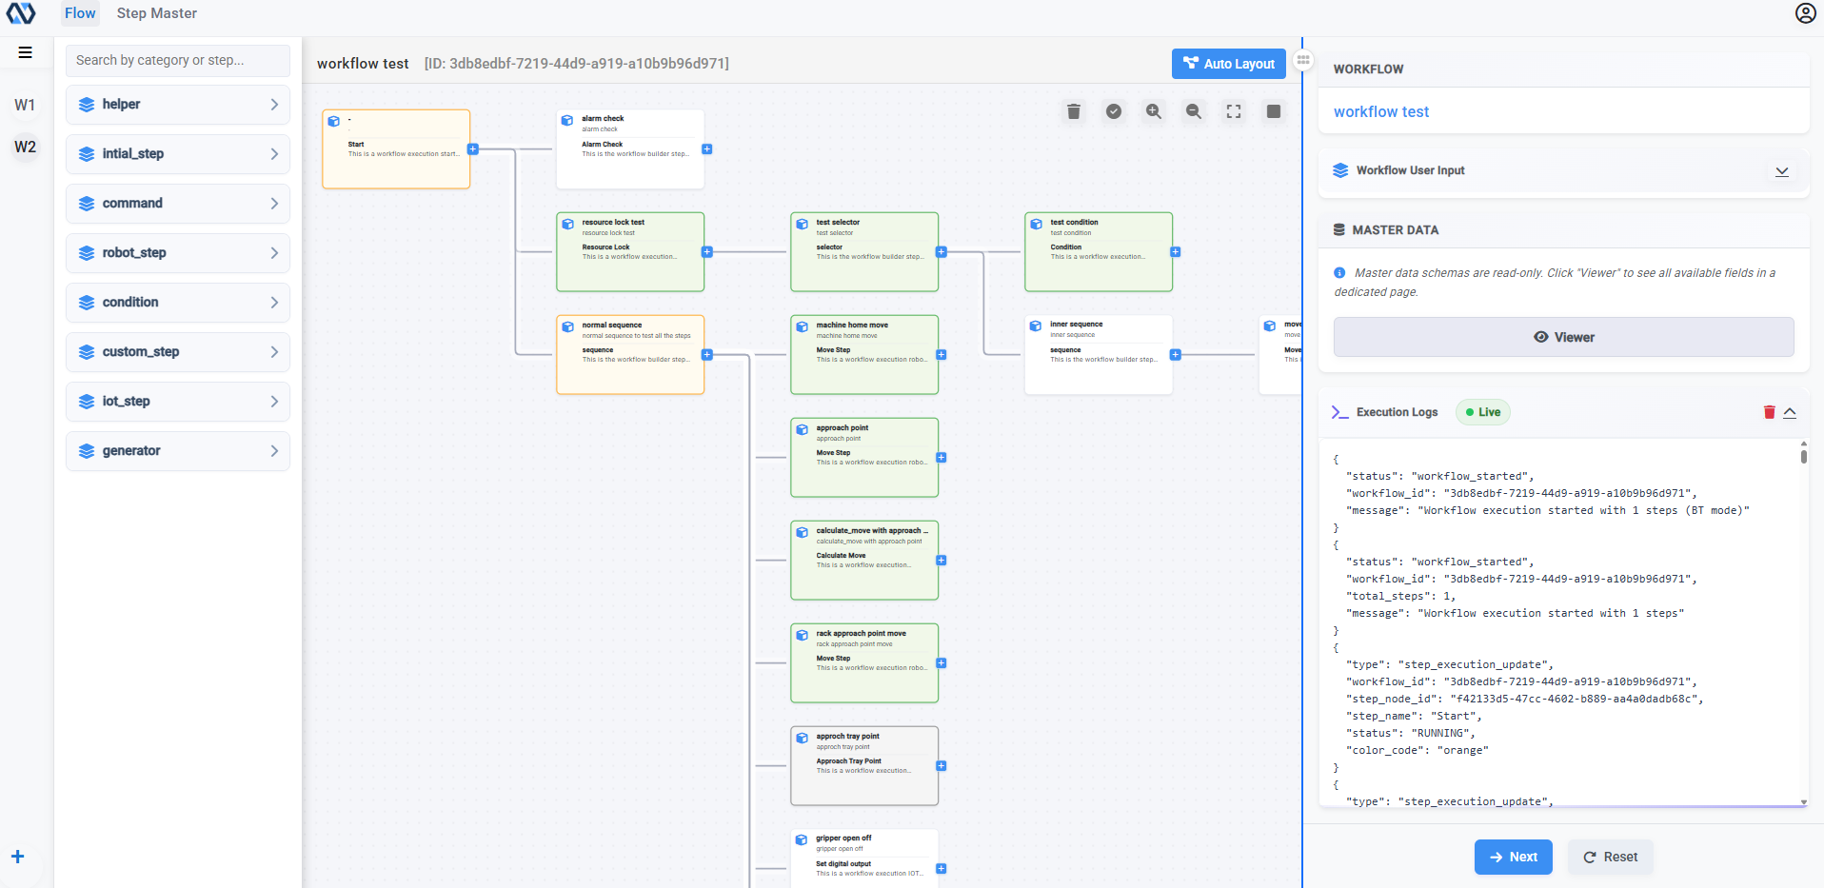The width and height of the screenshot is (1824, 888).
Task: Click plus connector on alarm check node
Action: click(x=707, y=149)
